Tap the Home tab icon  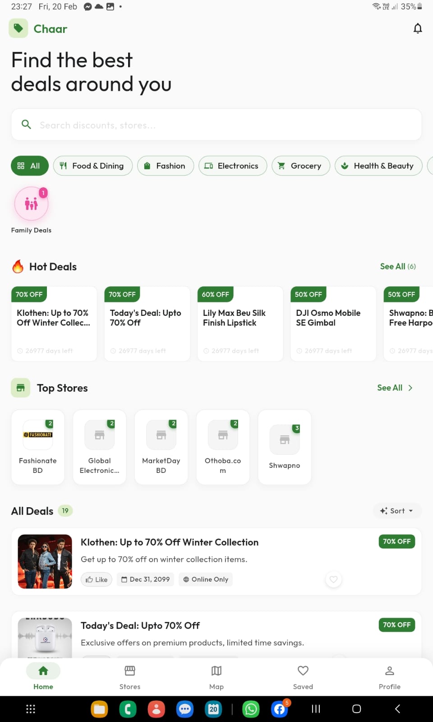pyautogui.click(x=43, y=671)
